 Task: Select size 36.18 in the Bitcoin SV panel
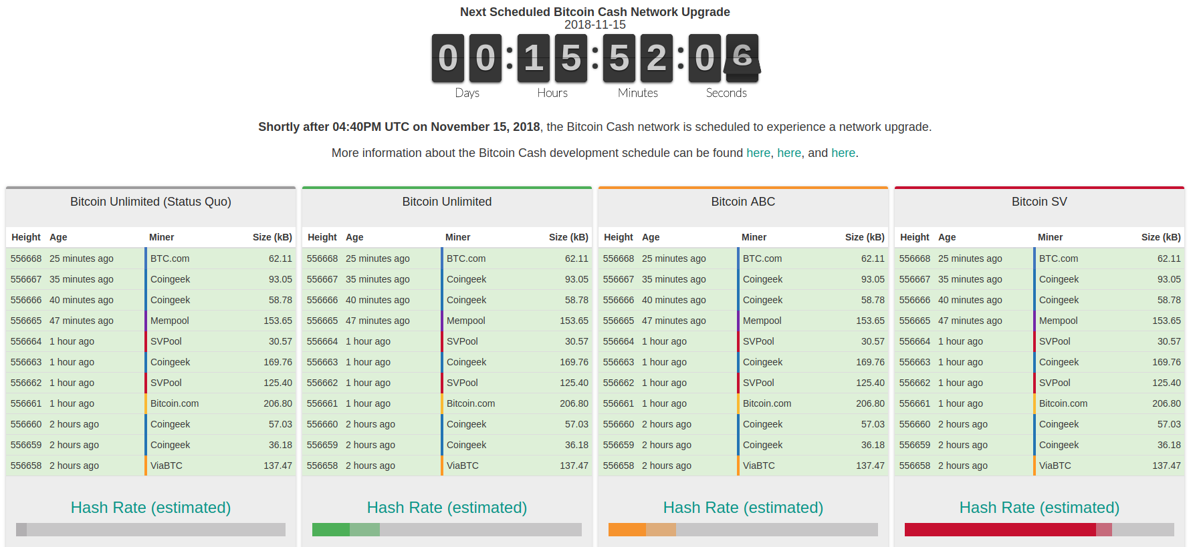(1169, 445)
